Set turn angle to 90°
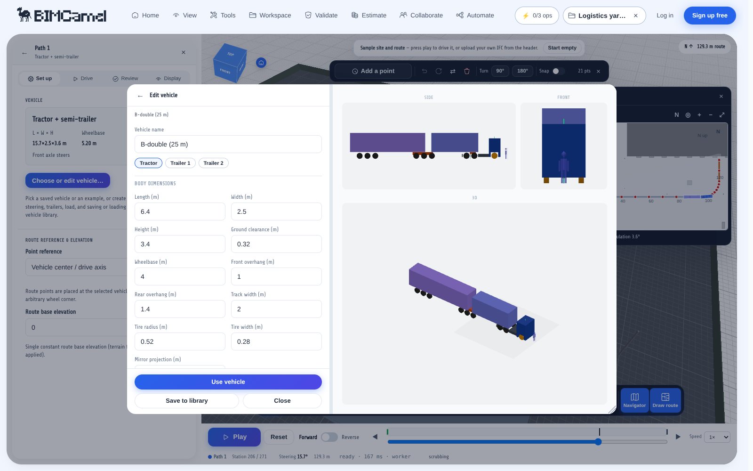The height and width of the screenshot is (471, 753). (x=500, y=71)
